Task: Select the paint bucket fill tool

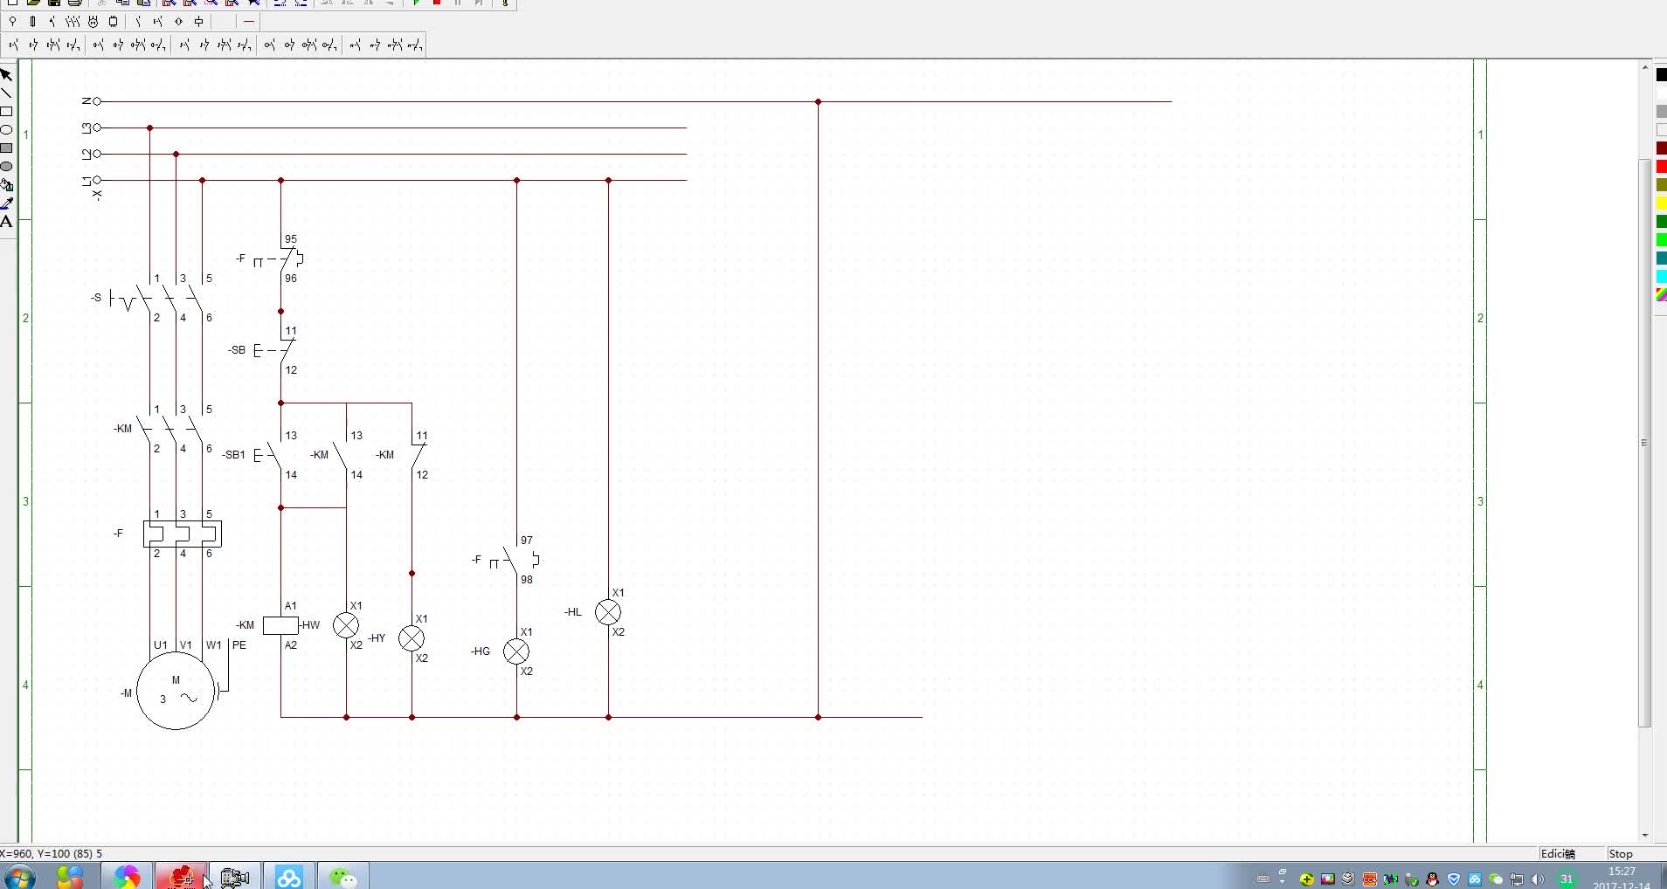Action: [x=6, y=185]
